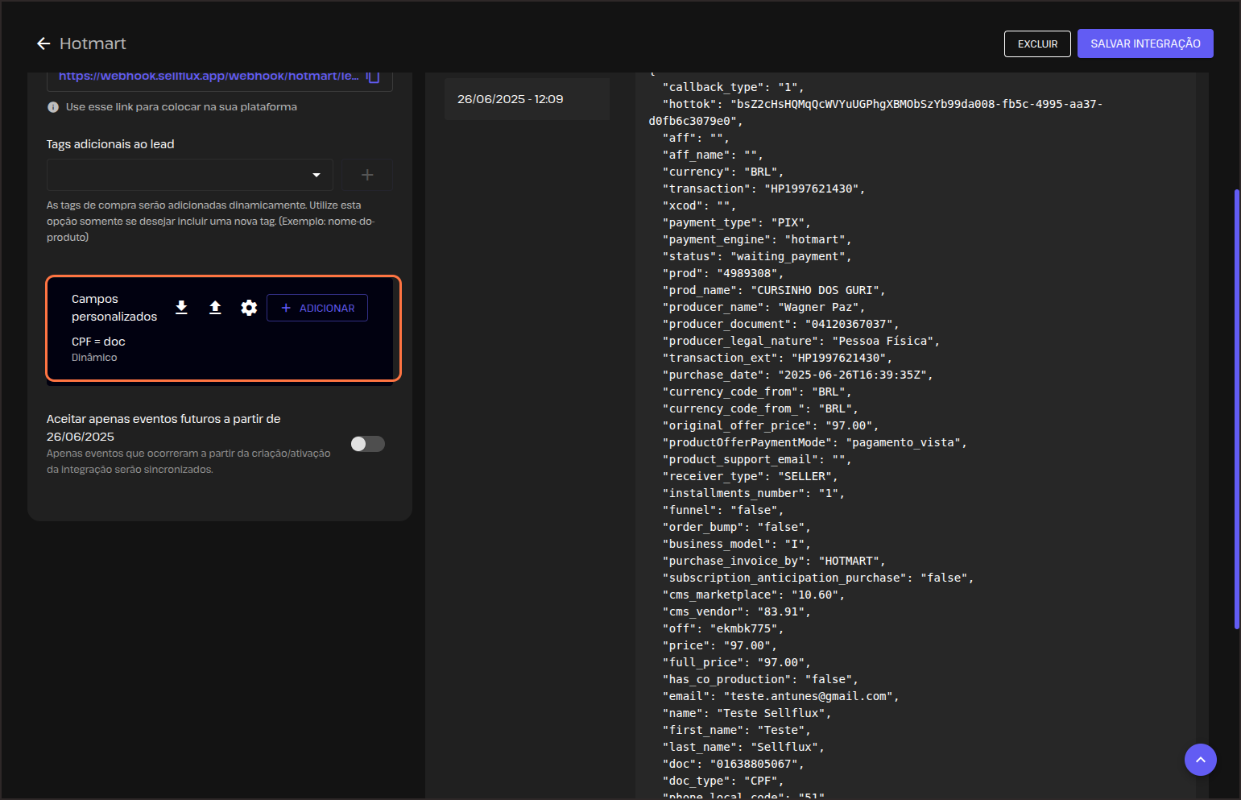This screenshot has width=1241, height=800.
Task: Click the EXCLUIR button
Action: 1036,44
